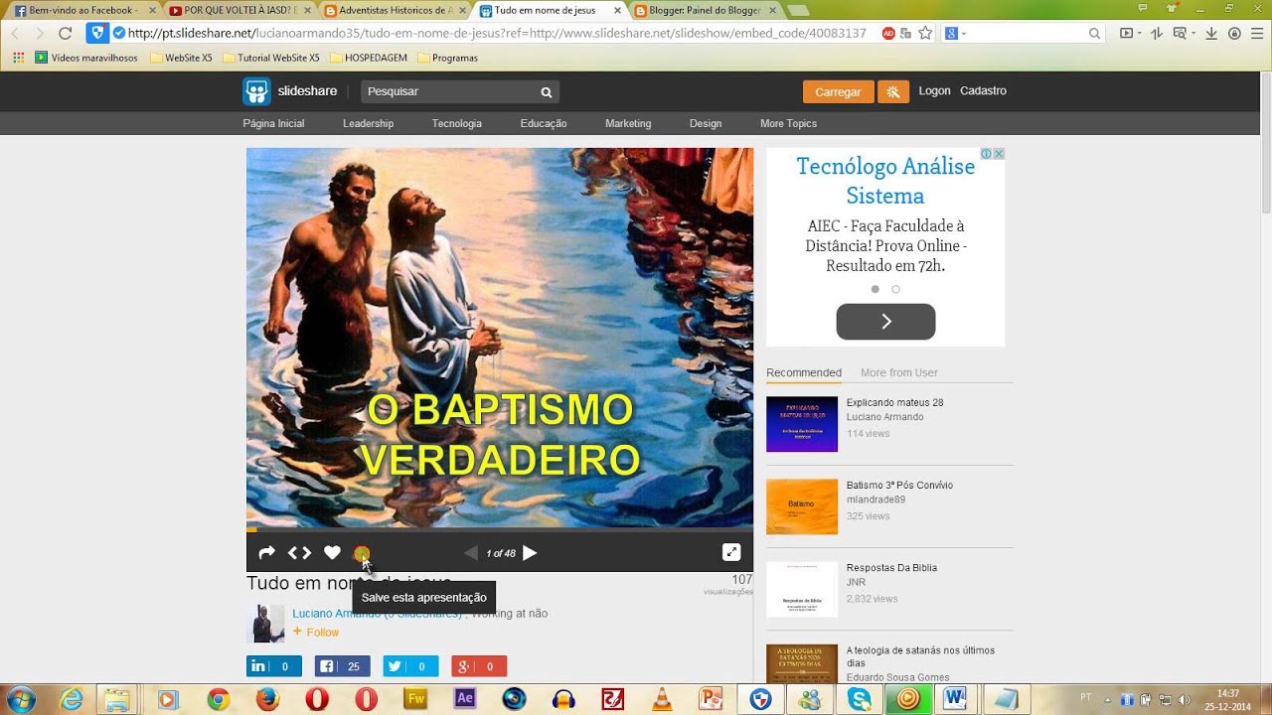Go to the previous slide
The height and width of the screenshot is (715, 1272).
point(471,553)
